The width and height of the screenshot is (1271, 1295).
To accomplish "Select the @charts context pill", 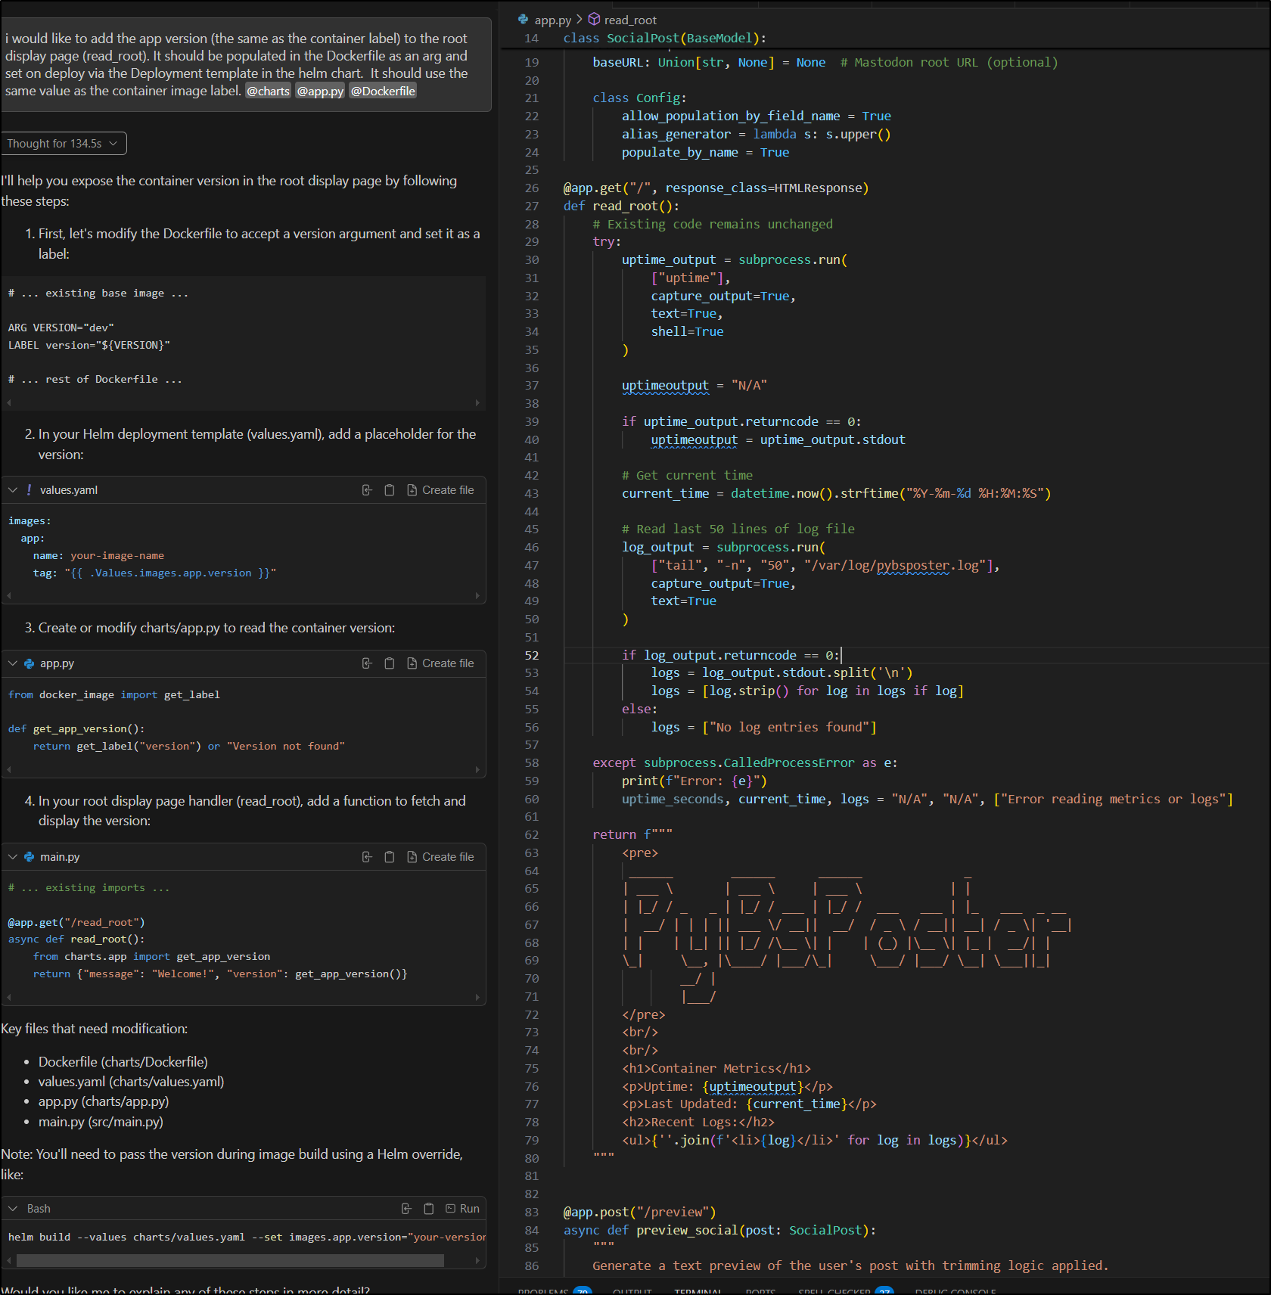I will point(268,90).
